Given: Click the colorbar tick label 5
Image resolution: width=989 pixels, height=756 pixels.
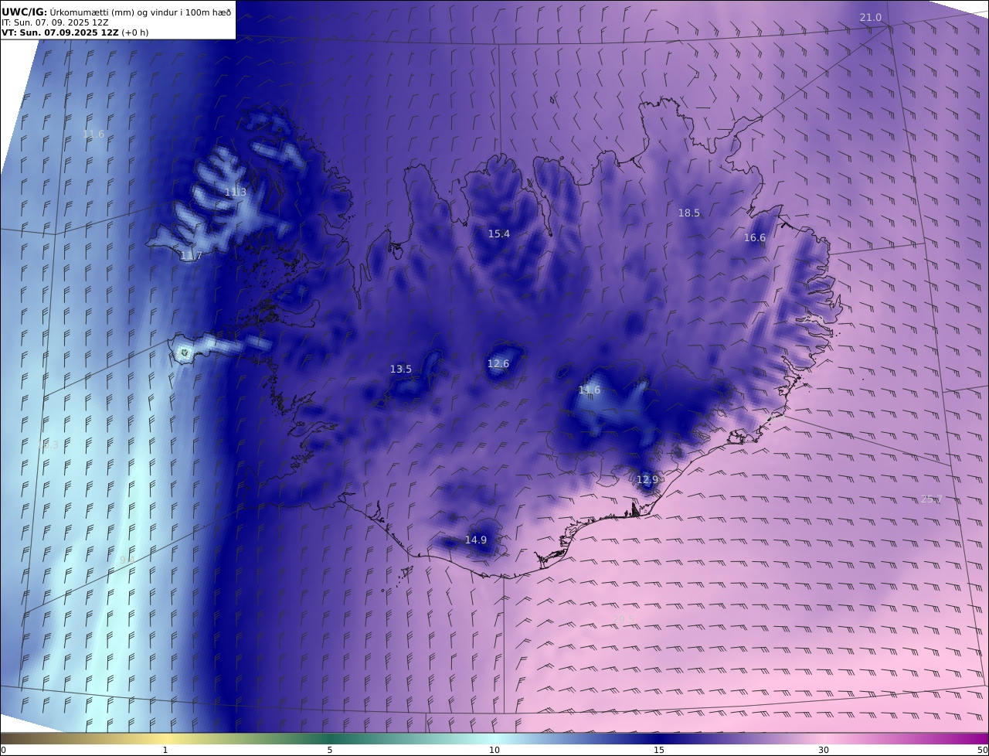Looking at the screenshot, I should (x=330, y=750).
